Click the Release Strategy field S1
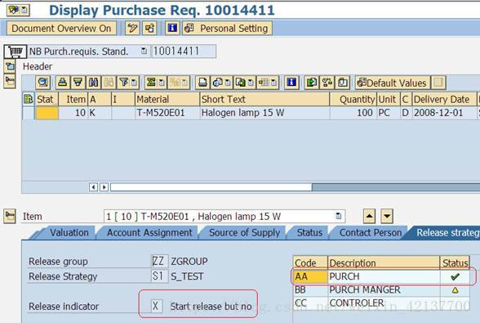Screen dimensions: 480x323 (x=159, y=276)
